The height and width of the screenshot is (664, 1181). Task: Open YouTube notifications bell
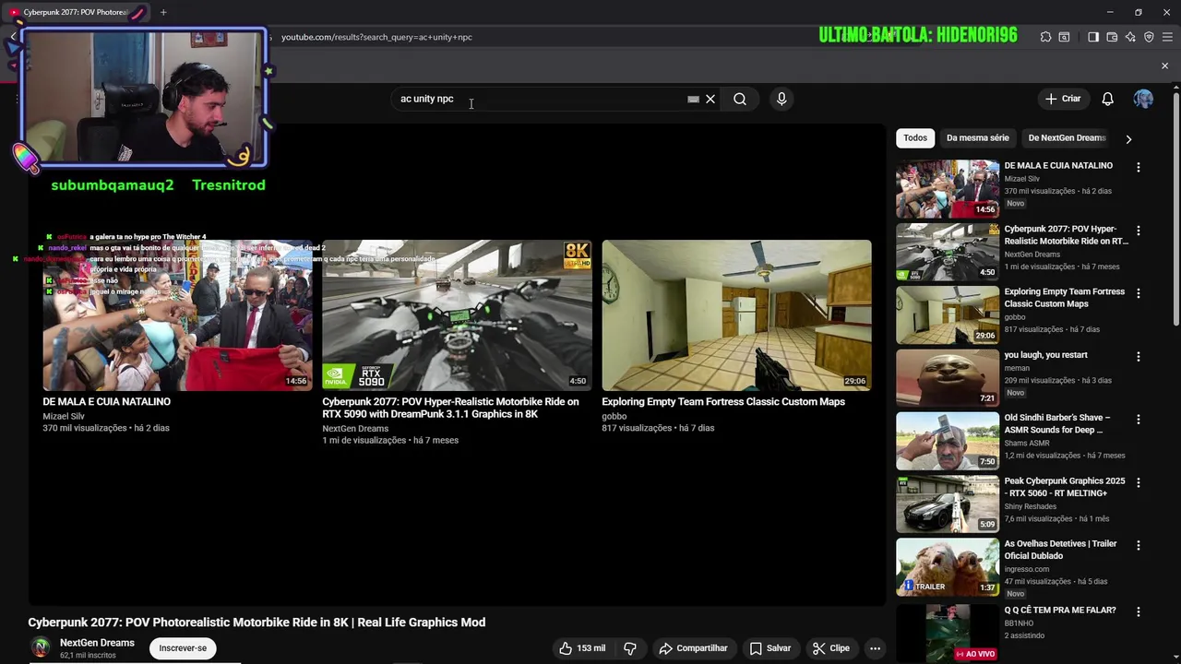(x=1107, y=99)
